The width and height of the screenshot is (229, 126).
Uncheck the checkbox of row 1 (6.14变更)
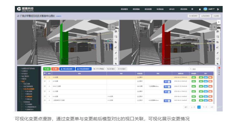coord(45,77)
